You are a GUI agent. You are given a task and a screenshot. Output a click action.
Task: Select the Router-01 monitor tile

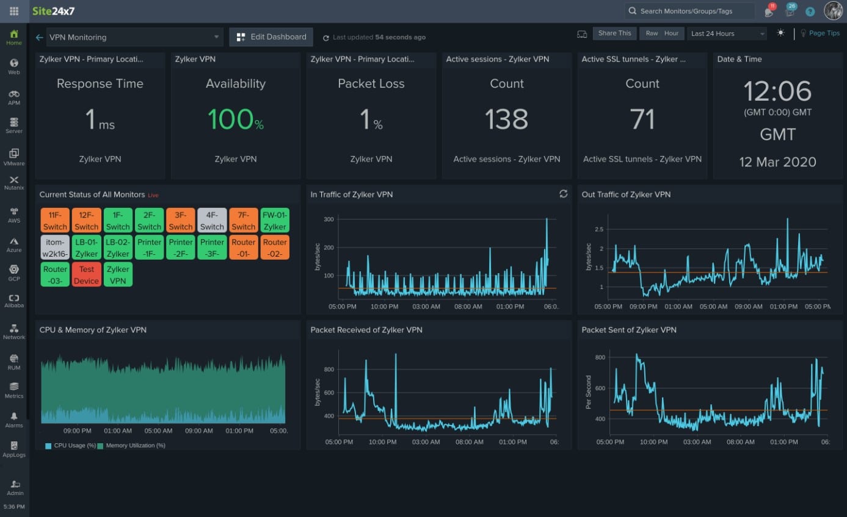244,248
